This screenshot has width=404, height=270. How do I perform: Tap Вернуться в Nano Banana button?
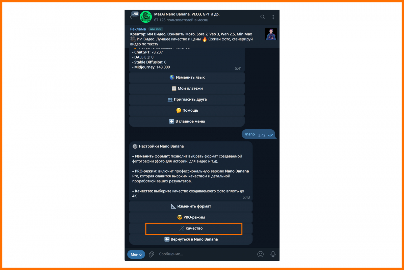(191, 239)
